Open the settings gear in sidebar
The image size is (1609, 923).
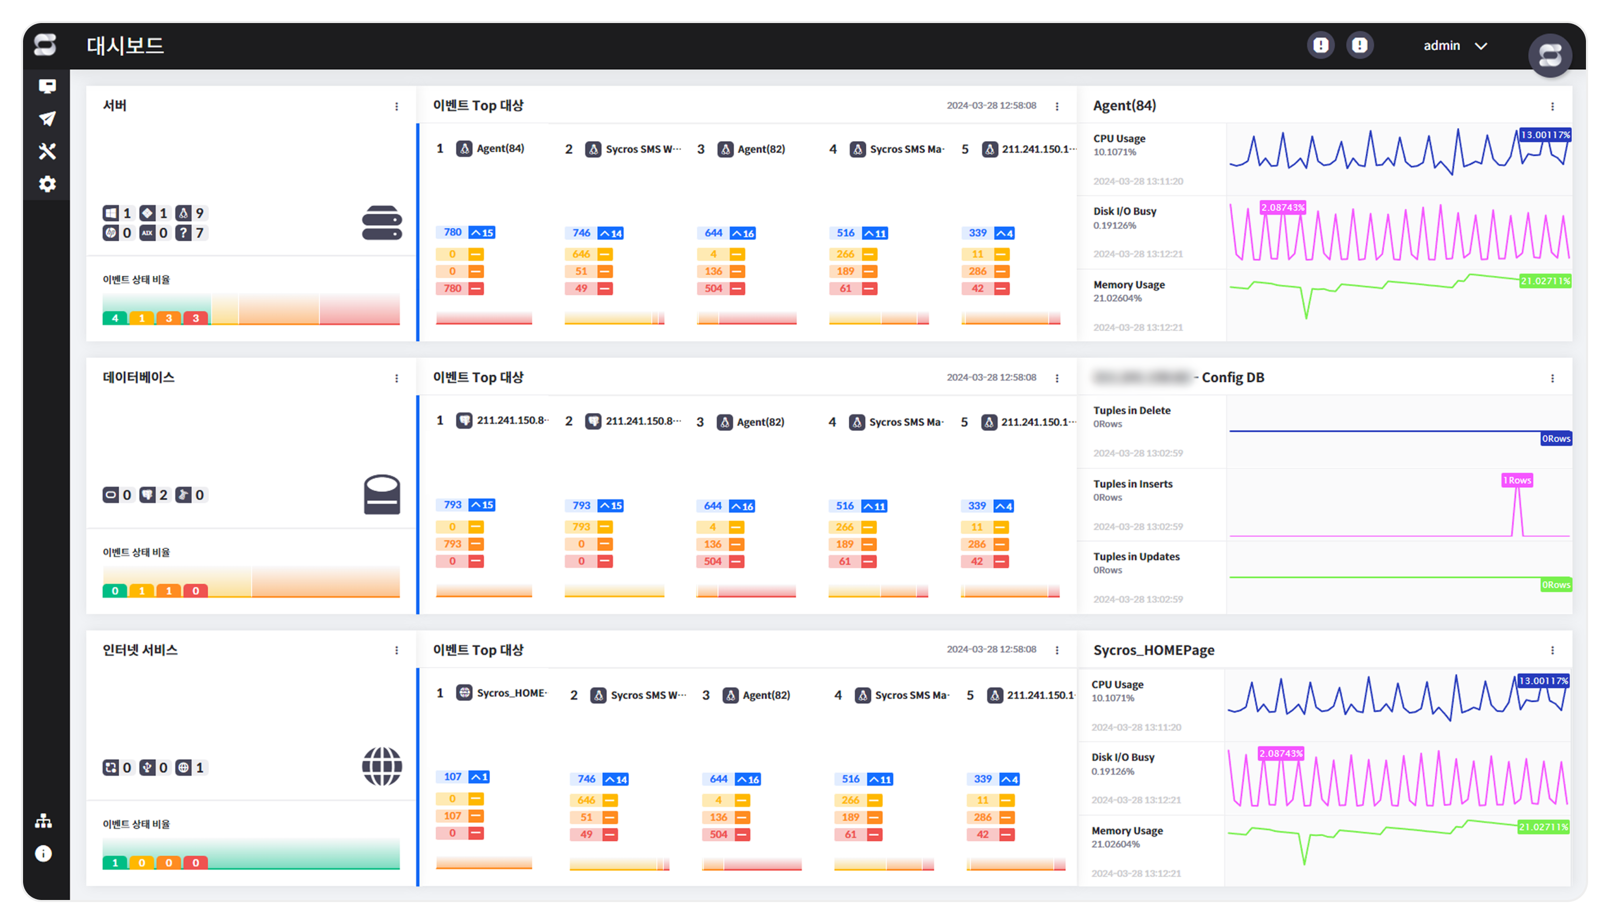(x=47, y=184)
